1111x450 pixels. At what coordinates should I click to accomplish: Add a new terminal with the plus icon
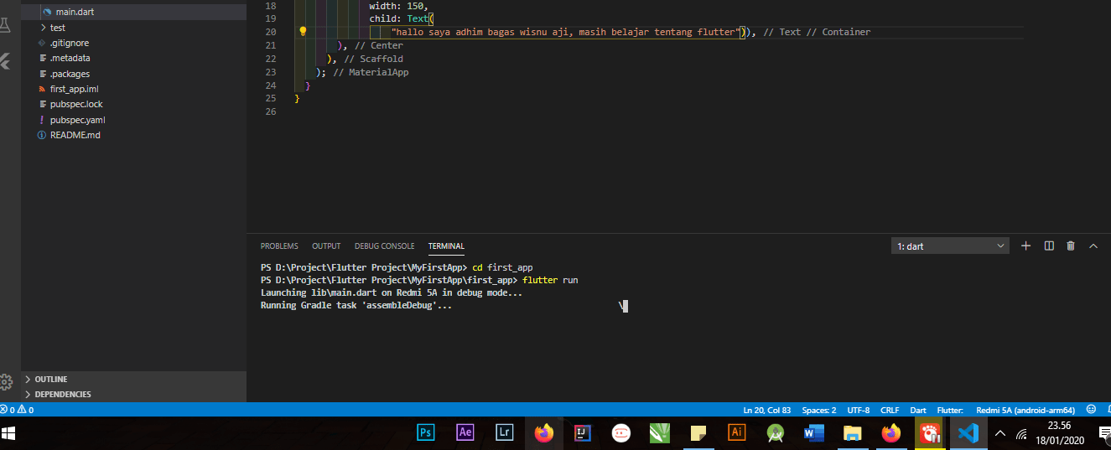[1025, 246]
